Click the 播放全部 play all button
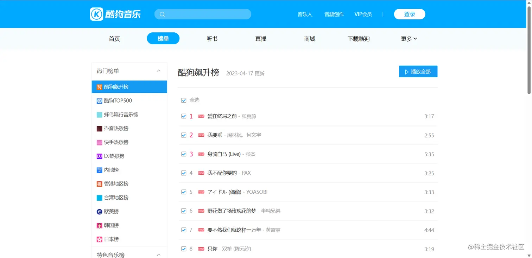Viewport: 532px width, 258px height. coord(418,71)
